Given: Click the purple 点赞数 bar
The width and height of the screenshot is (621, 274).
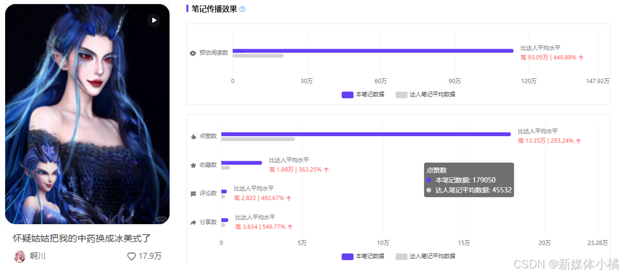Looking at the screenshot, I should pos(366,134).
